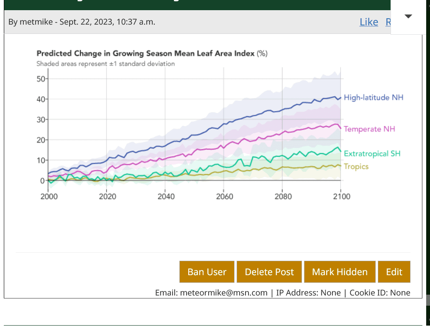Click the standard deviation subtitle text
Image resolution: width=430 pixels, height=329 pixels.
[106, 64]
